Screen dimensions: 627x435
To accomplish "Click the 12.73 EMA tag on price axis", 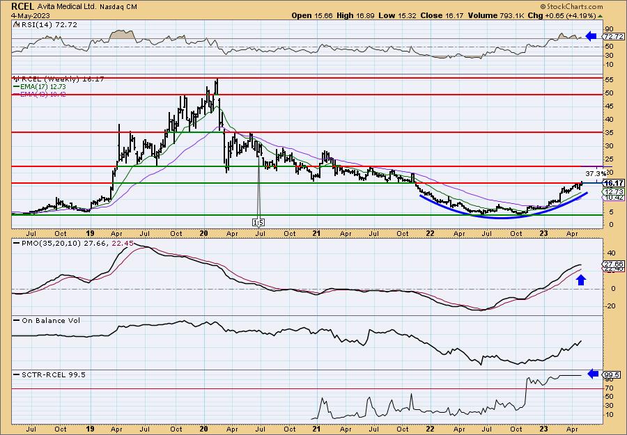I will (x=613, y=191).
